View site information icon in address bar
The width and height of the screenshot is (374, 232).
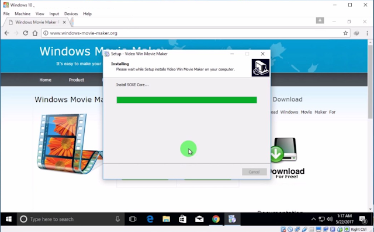point(46,33)
